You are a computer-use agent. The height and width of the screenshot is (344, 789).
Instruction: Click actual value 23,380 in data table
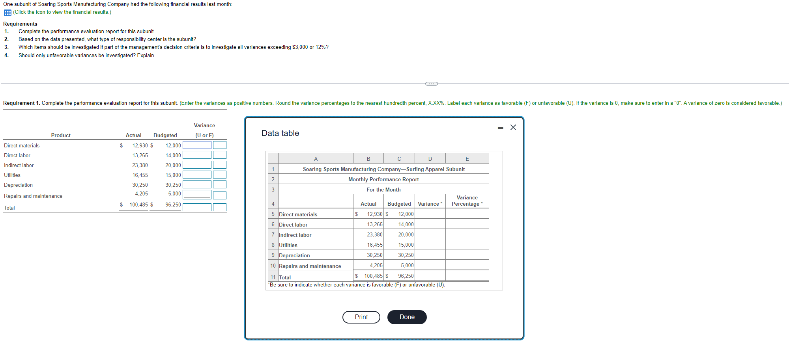click(375, 234)
